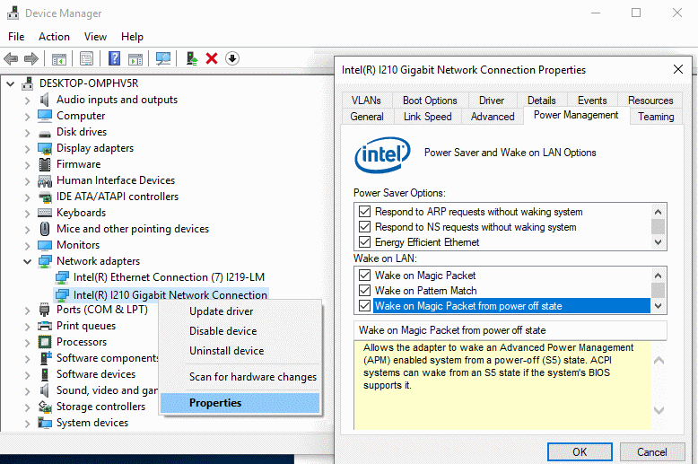Choose Uninstall device in context menu
This screenshot has width=698, height=464.
click(x=240, y=350)
